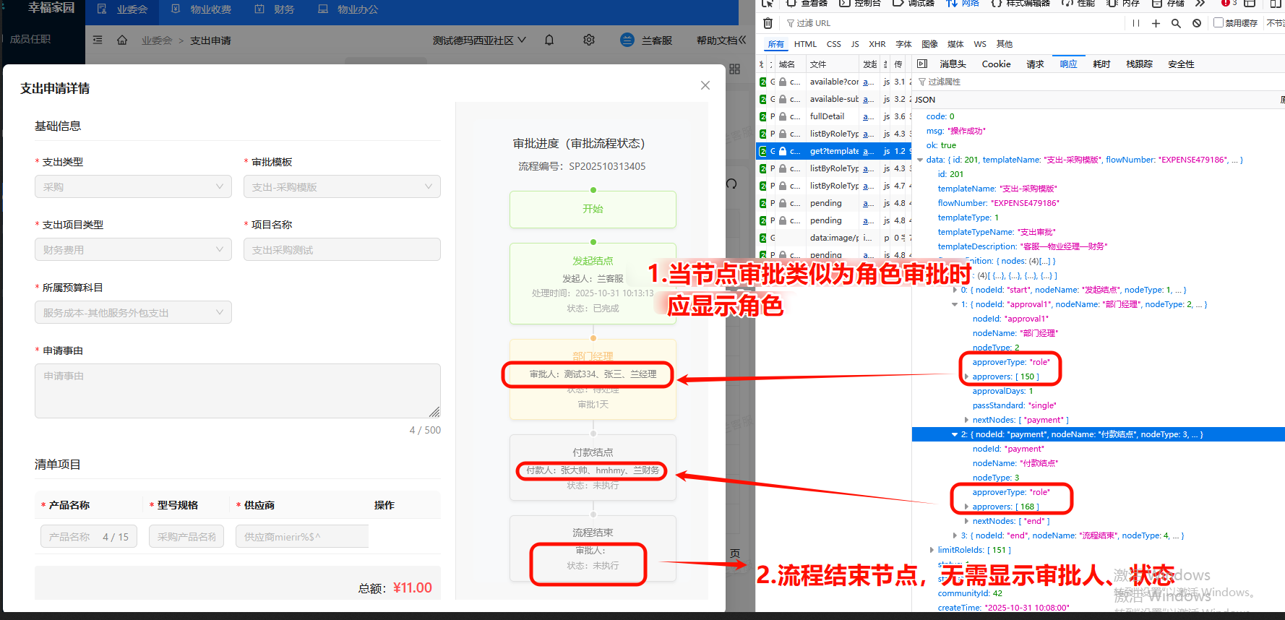Viewport: 1285px width, 620px height.
Task: Filter network requests by HTML
Action: coord(805,44)
